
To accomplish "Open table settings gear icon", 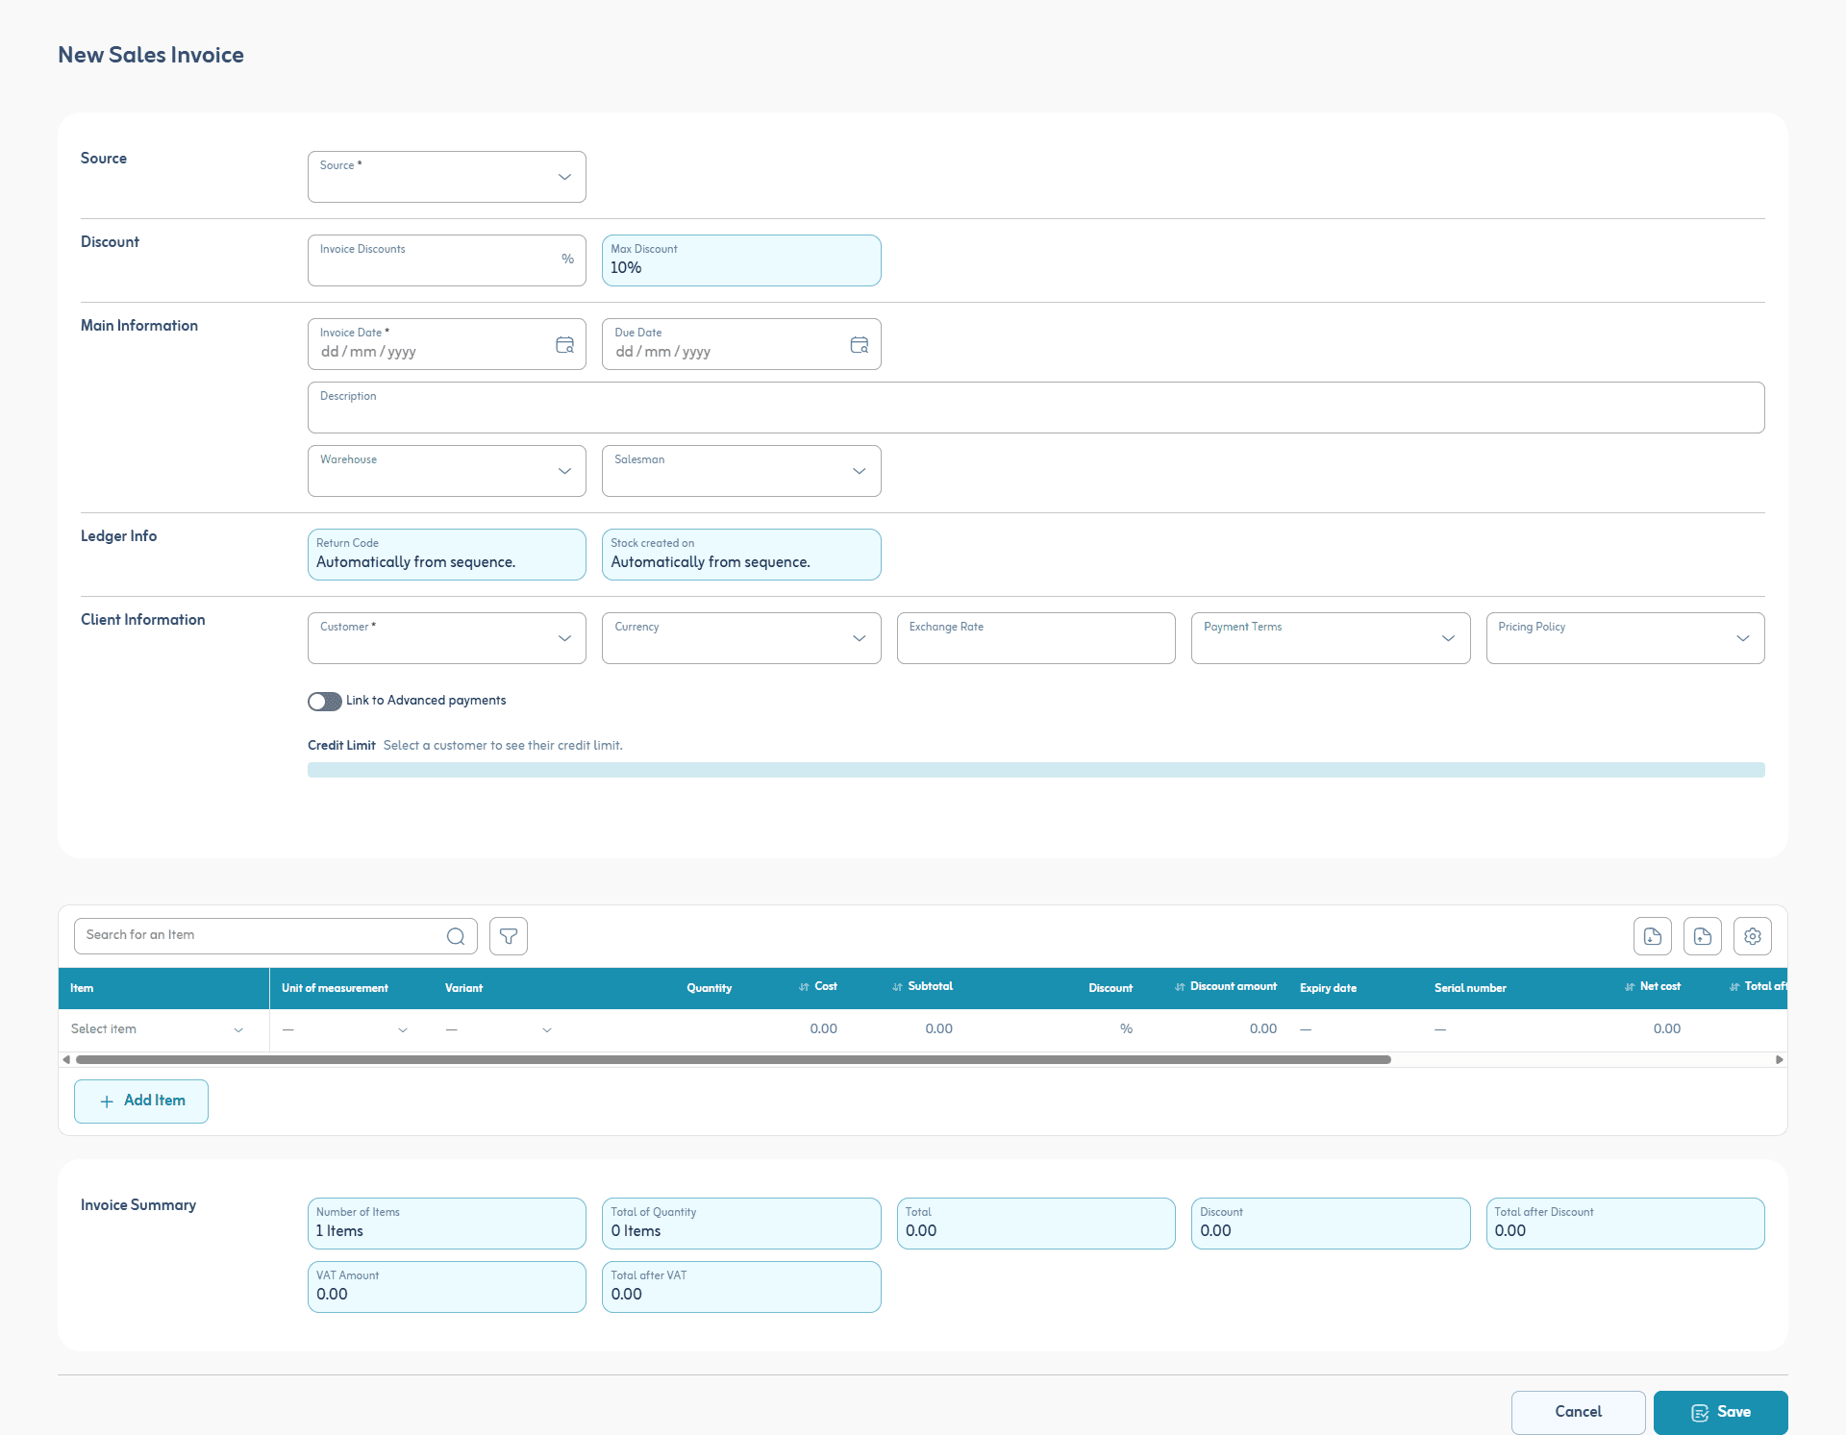I will coord(1753,936).
